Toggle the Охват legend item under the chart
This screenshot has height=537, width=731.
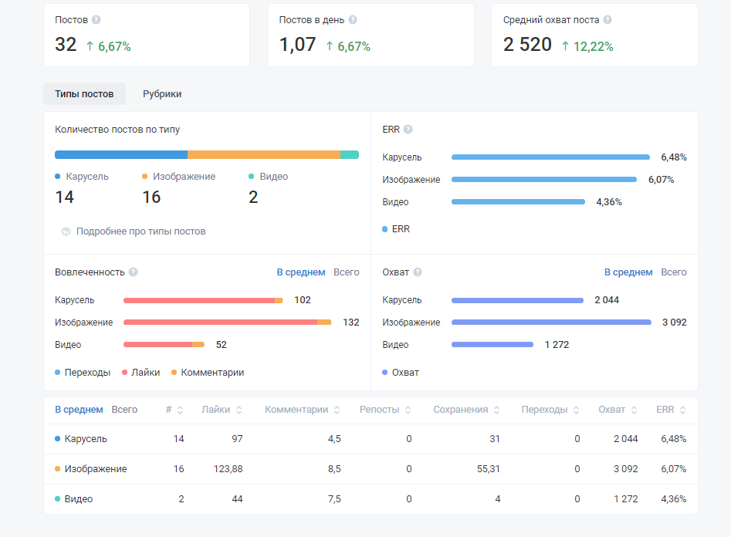[x=401, y=373]
